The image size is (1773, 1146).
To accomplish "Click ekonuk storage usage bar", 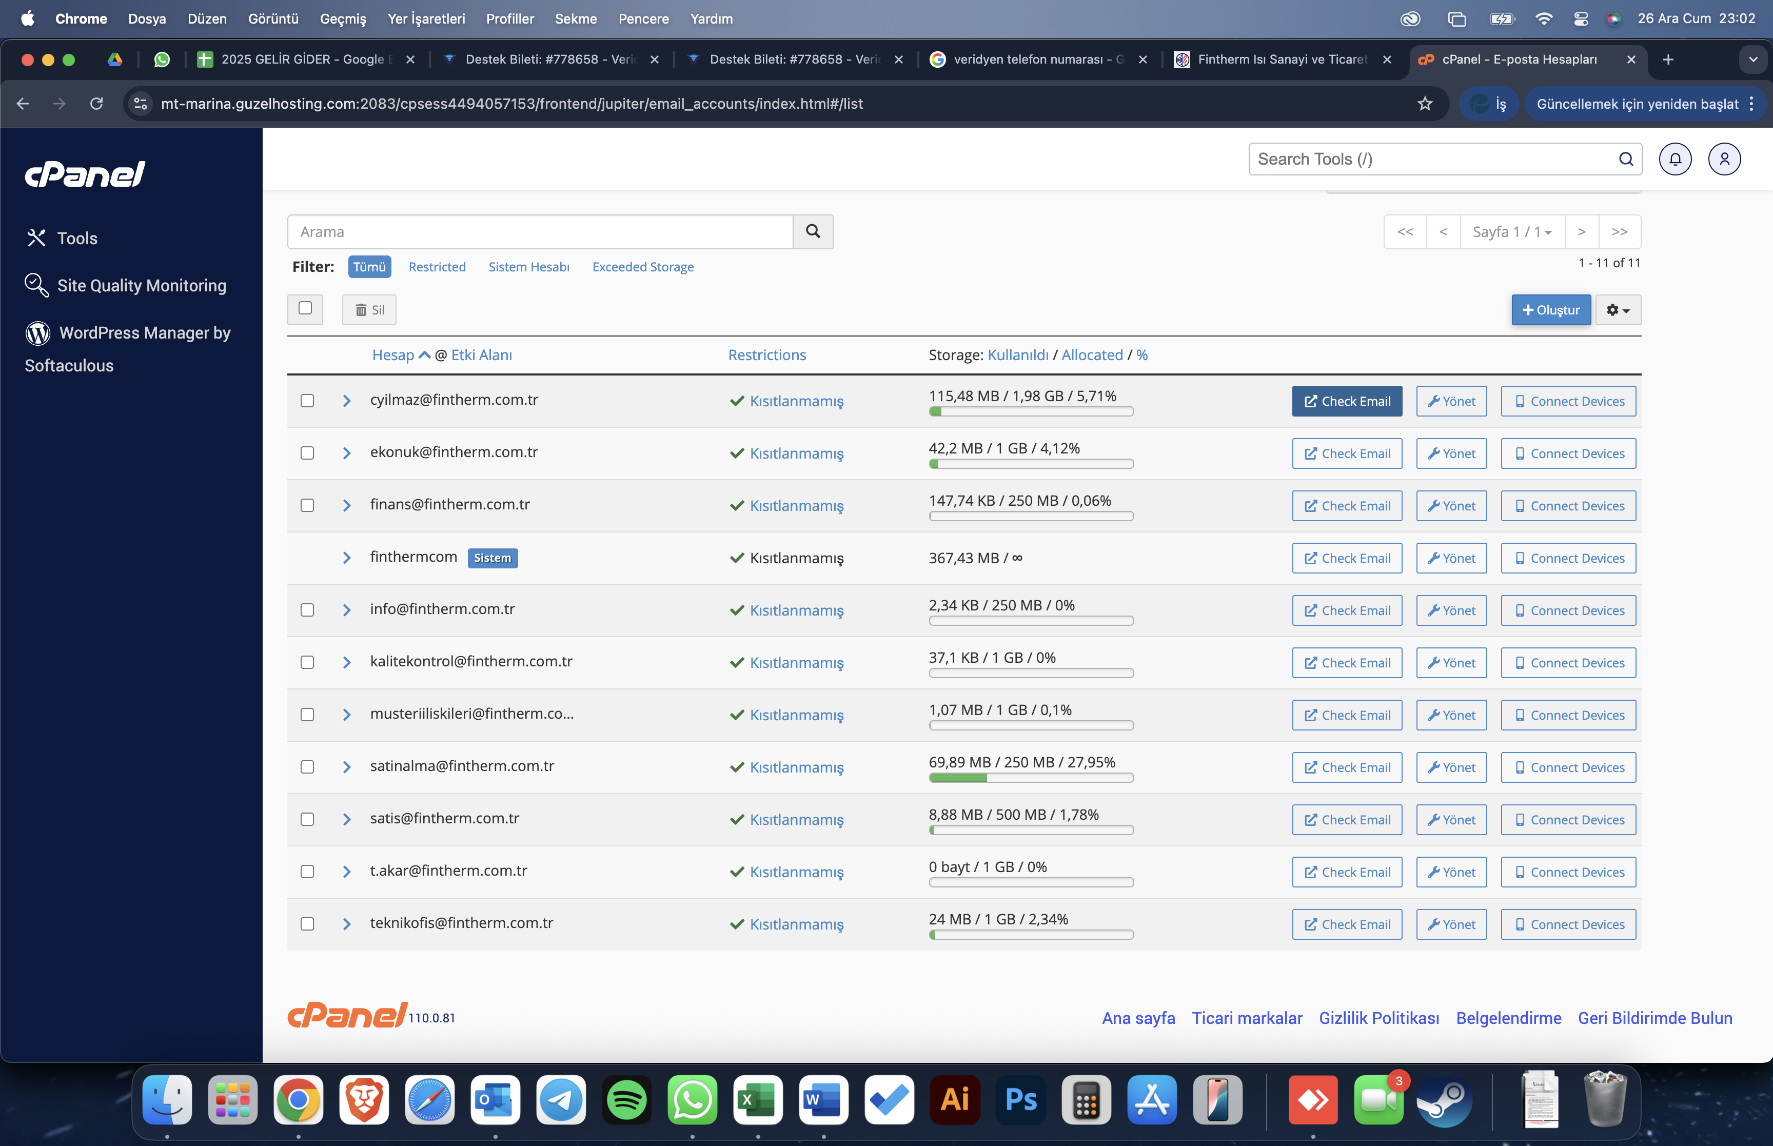I will tap(1031, 464).
